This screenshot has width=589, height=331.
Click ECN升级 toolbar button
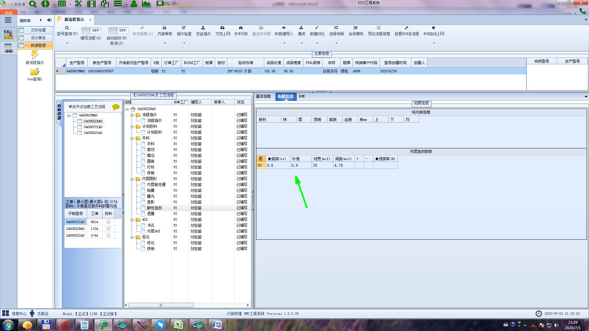coord(241,31)
